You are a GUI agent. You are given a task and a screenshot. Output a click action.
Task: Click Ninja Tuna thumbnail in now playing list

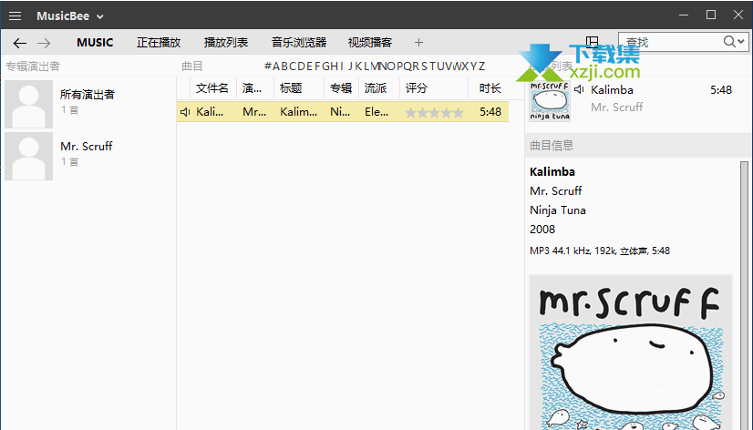pos(550,101)
